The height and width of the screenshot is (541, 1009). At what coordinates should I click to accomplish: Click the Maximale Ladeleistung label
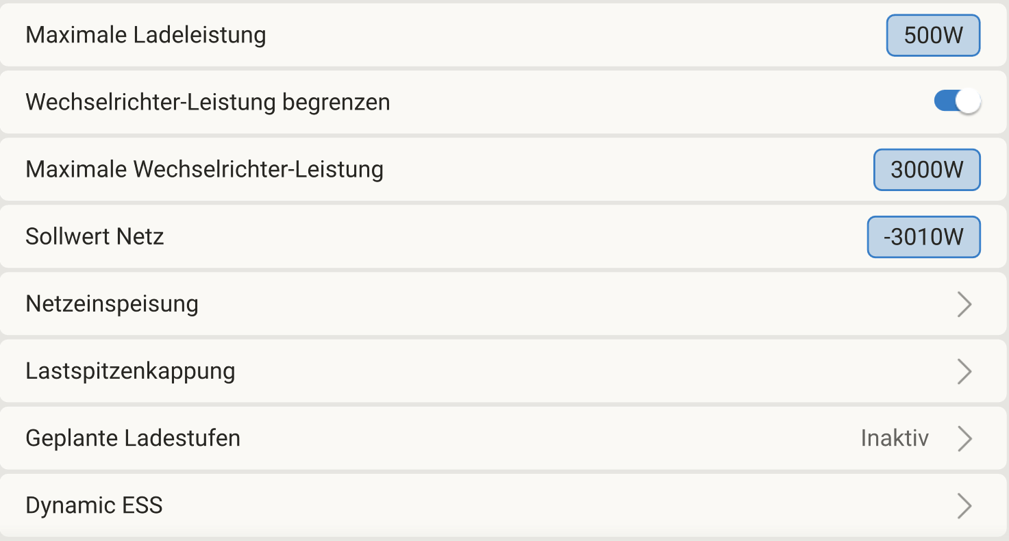pyautogui.click(x=146, y=35)
